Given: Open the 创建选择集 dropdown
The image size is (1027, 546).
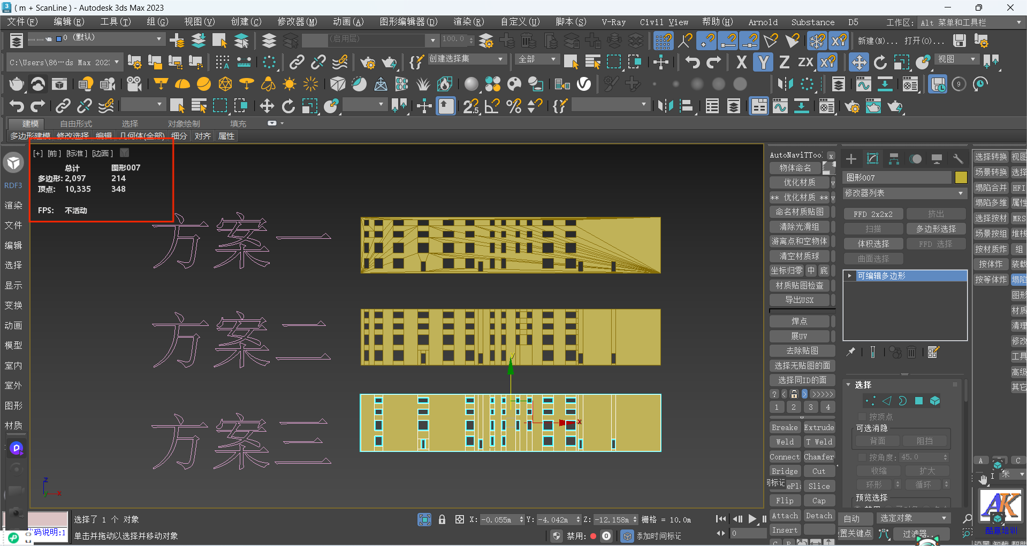Looking at the screenshot, I should pos(466,59).
